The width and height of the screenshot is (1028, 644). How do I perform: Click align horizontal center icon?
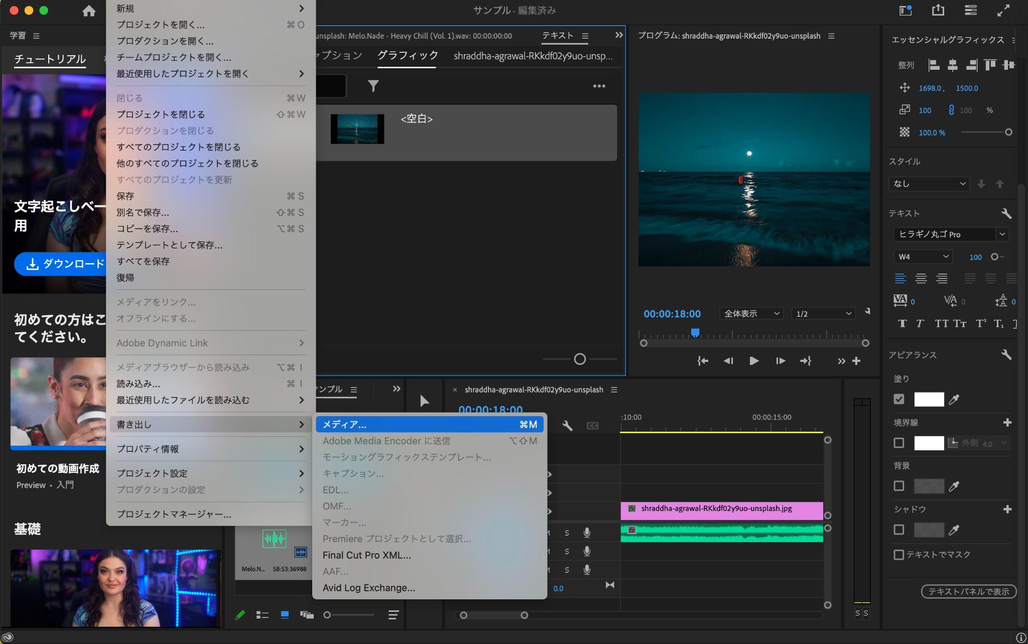point(952,65)
